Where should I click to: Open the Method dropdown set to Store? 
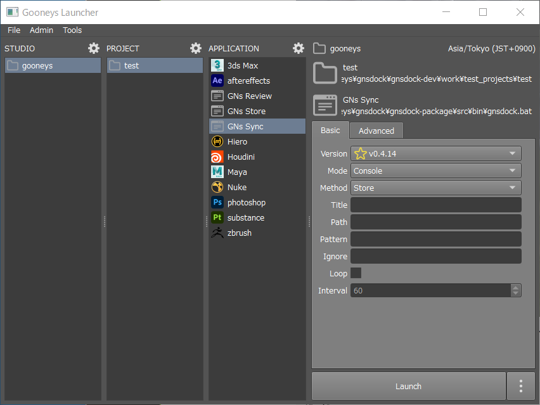click(x=435, y=188)
